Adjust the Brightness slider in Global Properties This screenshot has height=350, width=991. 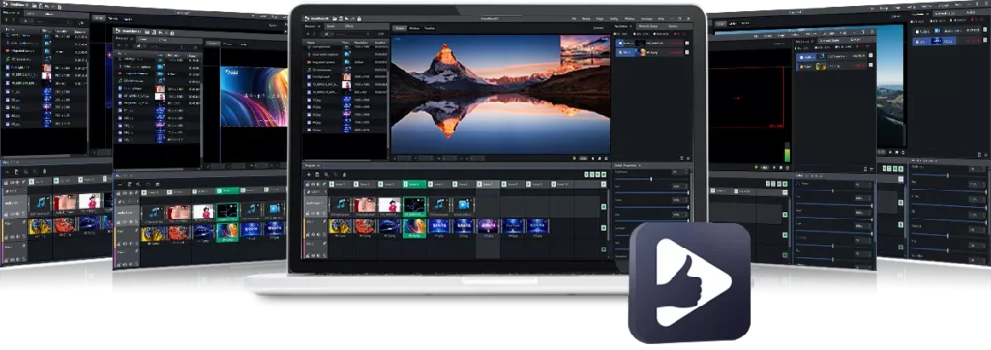[x=651, y=179]
